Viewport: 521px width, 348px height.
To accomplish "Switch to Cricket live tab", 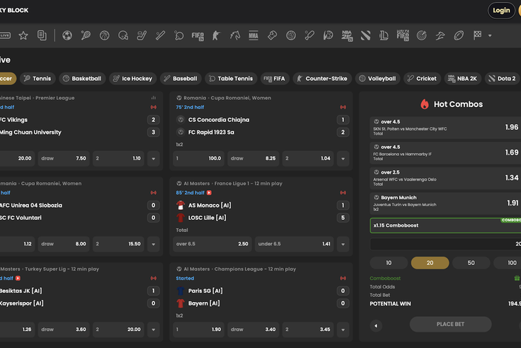I will [422, 79].
